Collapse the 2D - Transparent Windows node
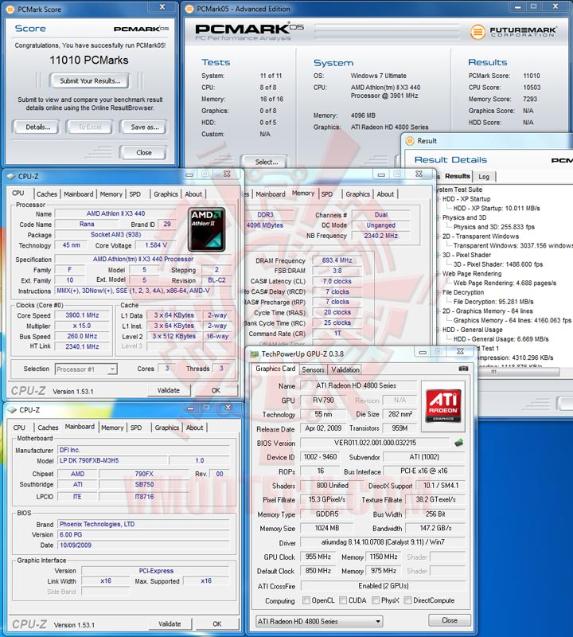The width and height of the screenshot is (573, 637). tap(438, 236)
